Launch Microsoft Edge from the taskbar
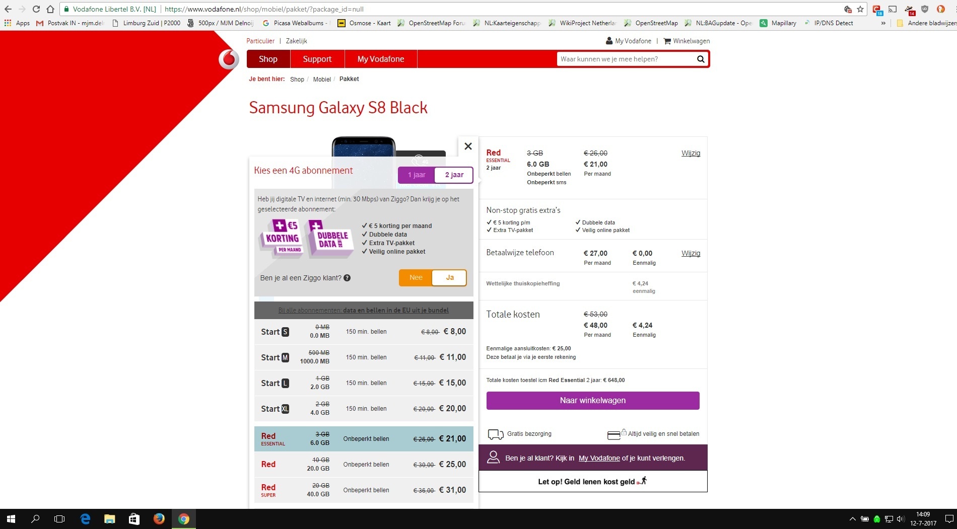Image resolution: width=957 pixels, height=529 pixels. coord(85,519)
